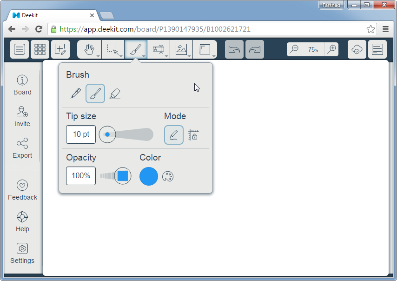Open the main hamburger menu

click(x=20, y=49)
